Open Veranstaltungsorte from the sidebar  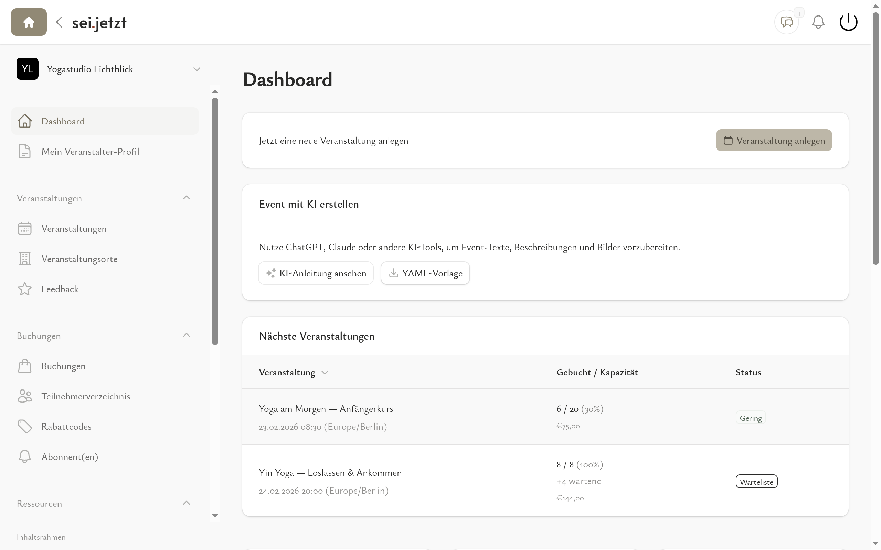coord(79,258)
